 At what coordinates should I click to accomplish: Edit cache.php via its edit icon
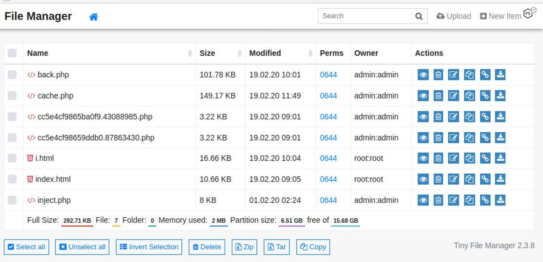(x=453, y=95)
